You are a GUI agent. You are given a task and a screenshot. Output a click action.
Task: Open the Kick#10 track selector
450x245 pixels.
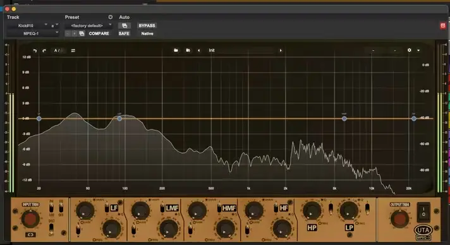pos(28,25)
